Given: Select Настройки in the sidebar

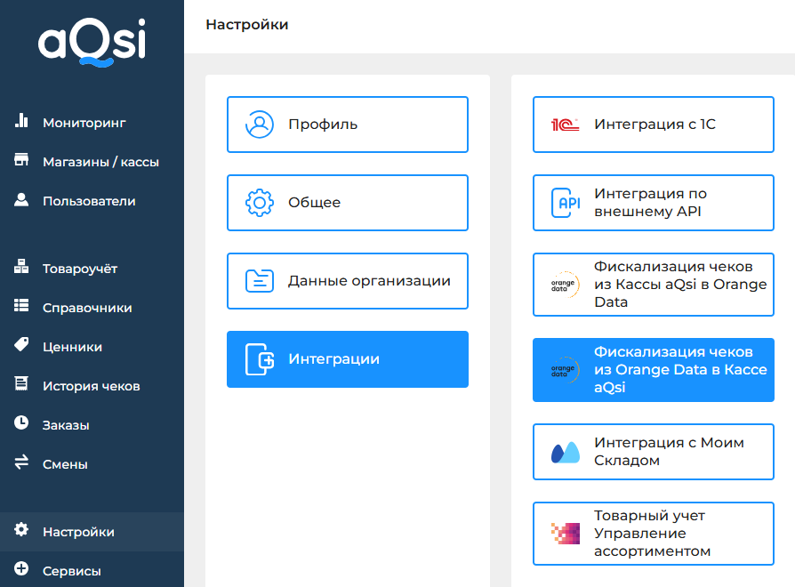Looking at the screenshot, I should tap(78, 532).
